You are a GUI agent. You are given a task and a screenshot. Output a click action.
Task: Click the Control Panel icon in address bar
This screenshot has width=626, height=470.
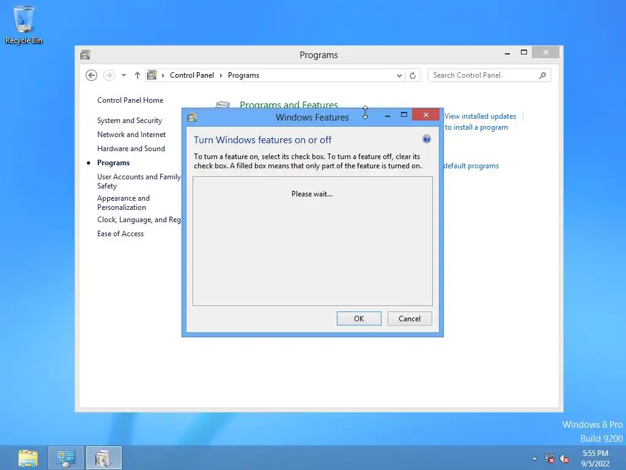point(152,75)
